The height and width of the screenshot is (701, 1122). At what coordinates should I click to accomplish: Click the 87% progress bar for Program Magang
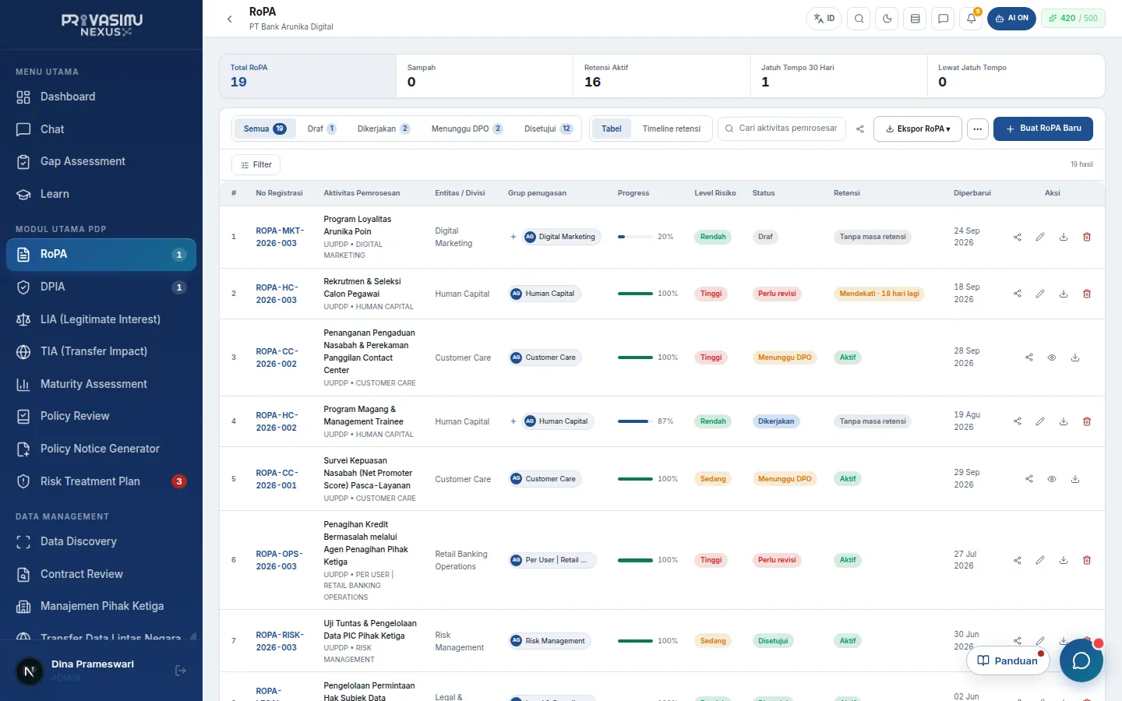(635, 421)
